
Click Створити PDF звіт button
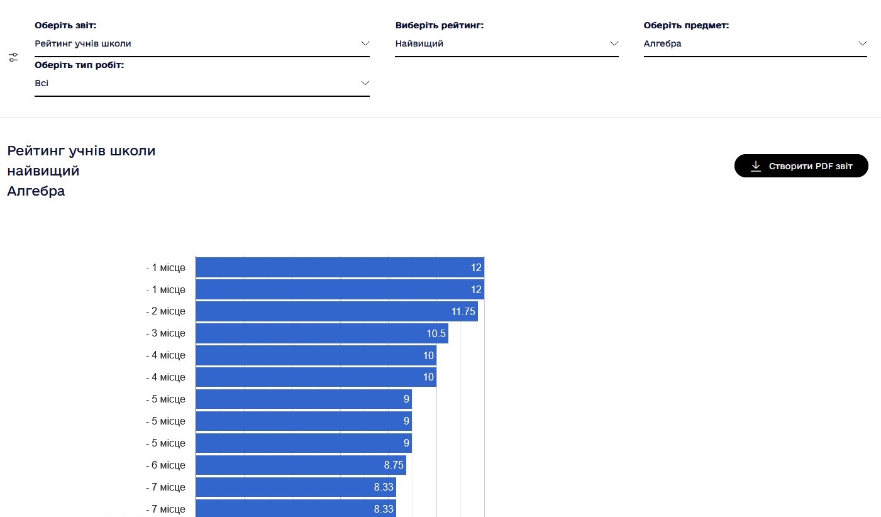pos(801,166)
